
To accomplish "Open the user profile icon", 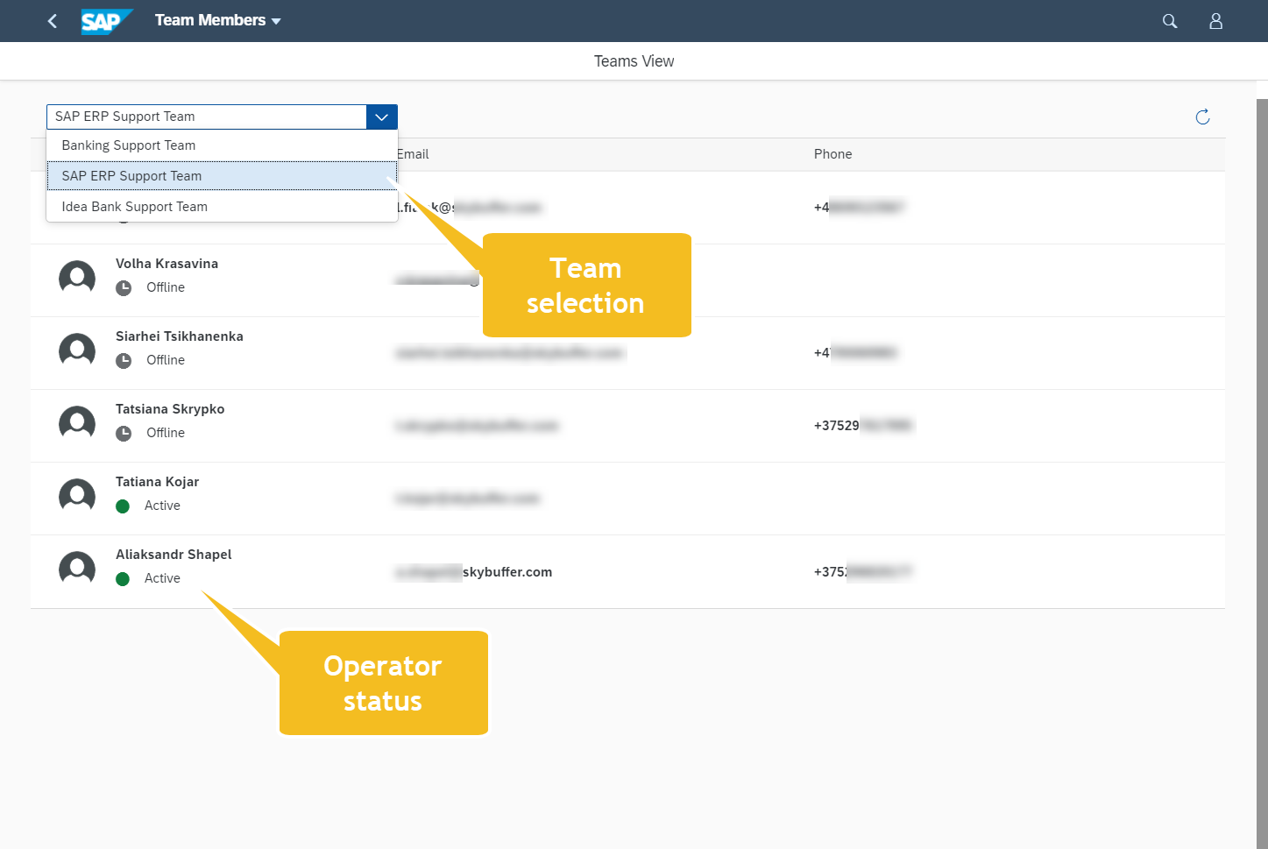I will click(x=1216, y=21).
